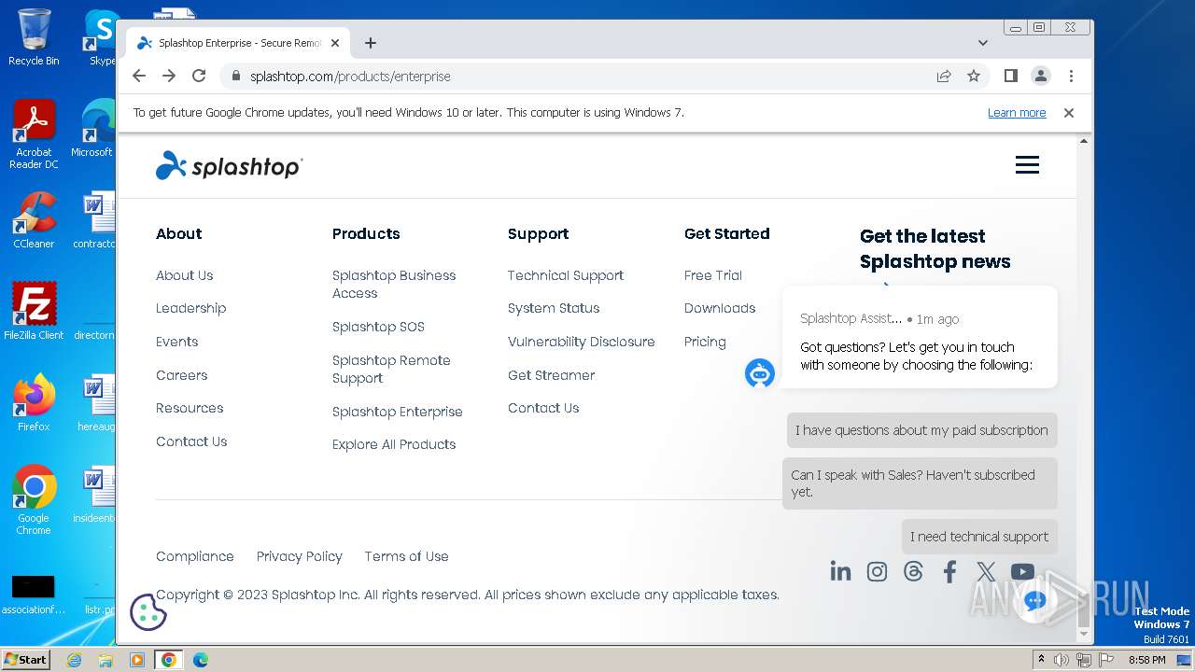Open Technical Support link
Viewport: 1195px width, 672px height.
tap(566, 275)
